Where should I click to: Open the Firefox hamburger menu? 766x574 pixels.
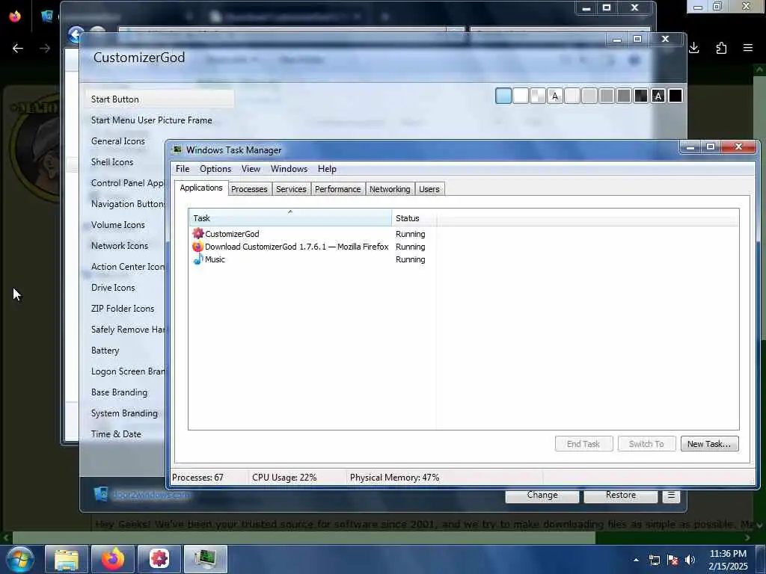[x=748, y=48]
